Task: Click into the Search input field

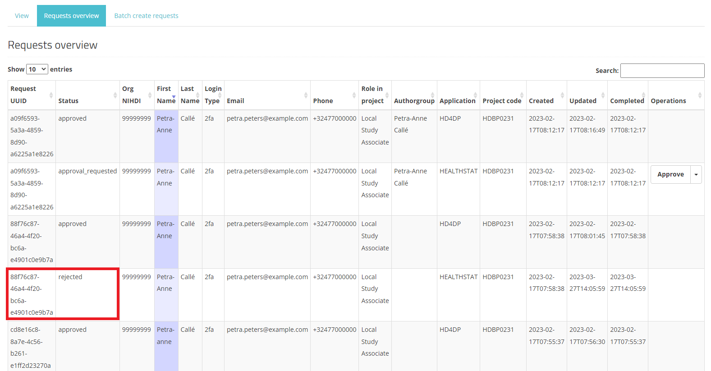Action: coord(662,71)
